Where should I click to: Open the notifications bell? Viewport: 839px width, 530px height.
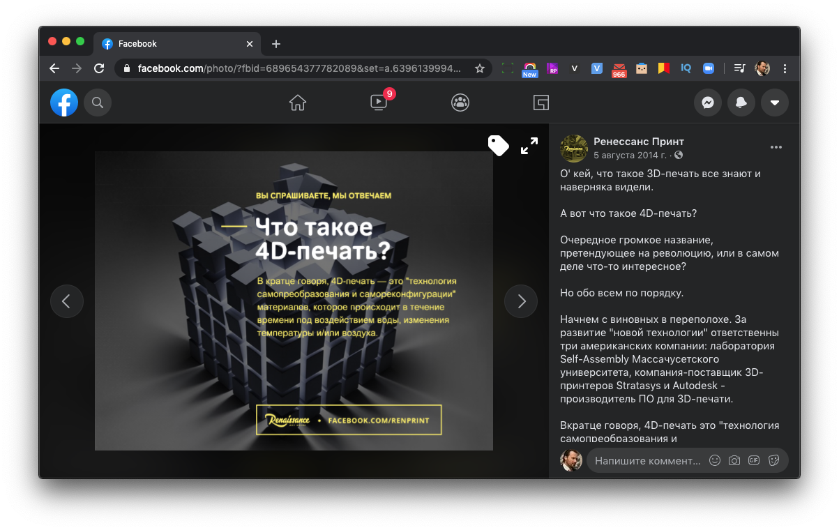click(741, 103)
